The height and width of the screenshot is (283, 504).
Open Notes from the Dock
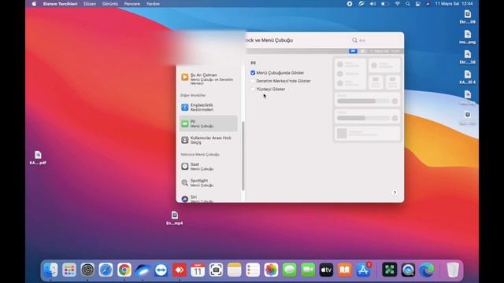coord(235,270)
